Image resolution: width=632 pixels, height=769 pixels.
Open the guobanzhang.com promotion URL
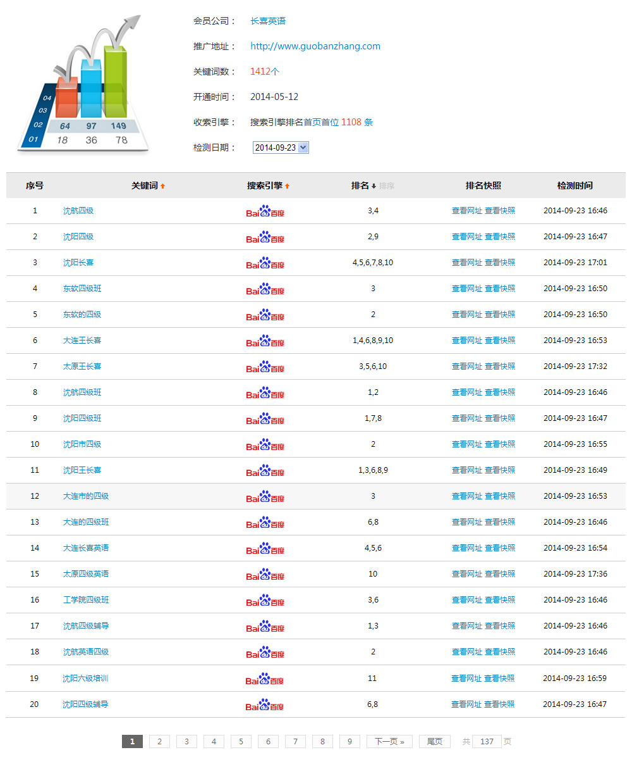click(315, 46)
